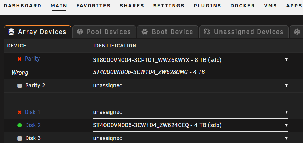Open the Parity device link
The height and width of the screenshot is (143, 303).
[32, 58]
